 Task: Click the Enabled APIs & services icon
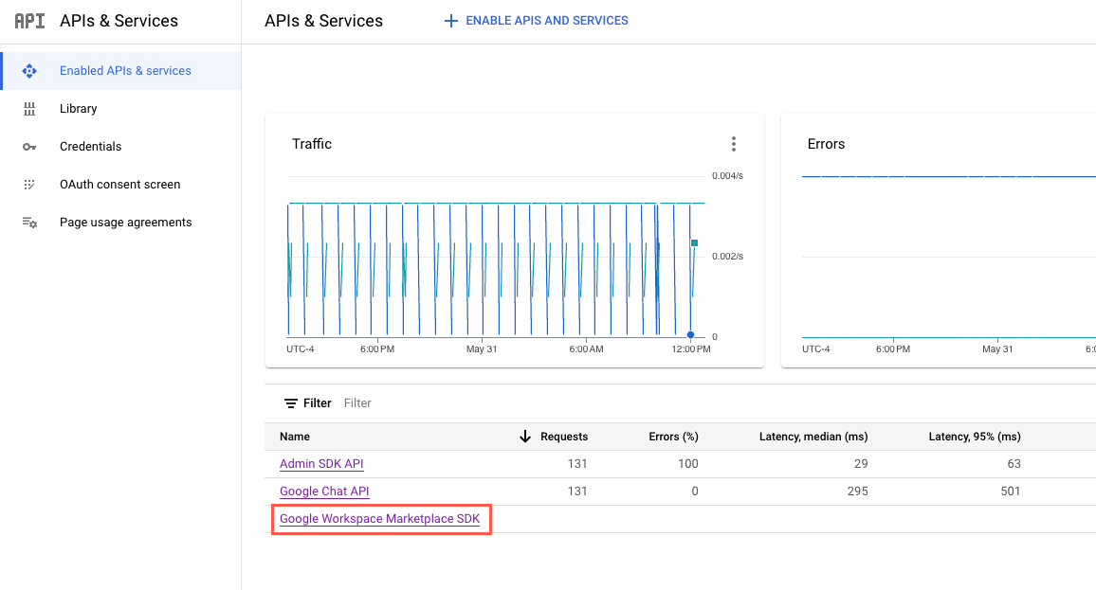pos(29,71)
